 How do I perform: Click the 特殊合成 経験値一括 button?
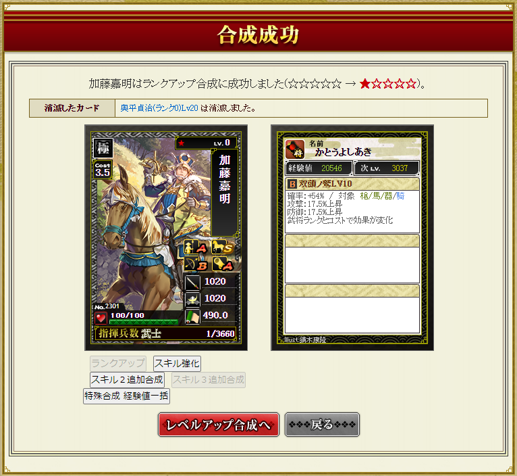[x=126, y=396]
